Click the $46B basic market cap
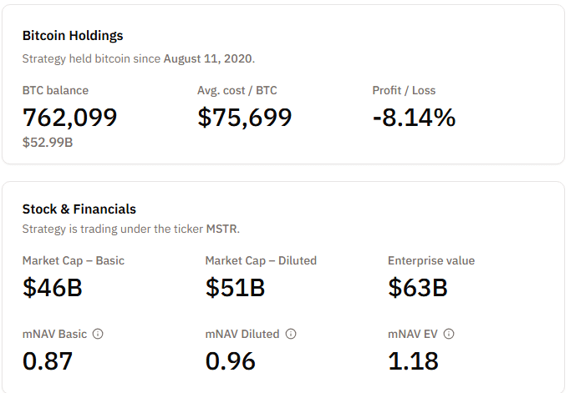 [52, 288]
